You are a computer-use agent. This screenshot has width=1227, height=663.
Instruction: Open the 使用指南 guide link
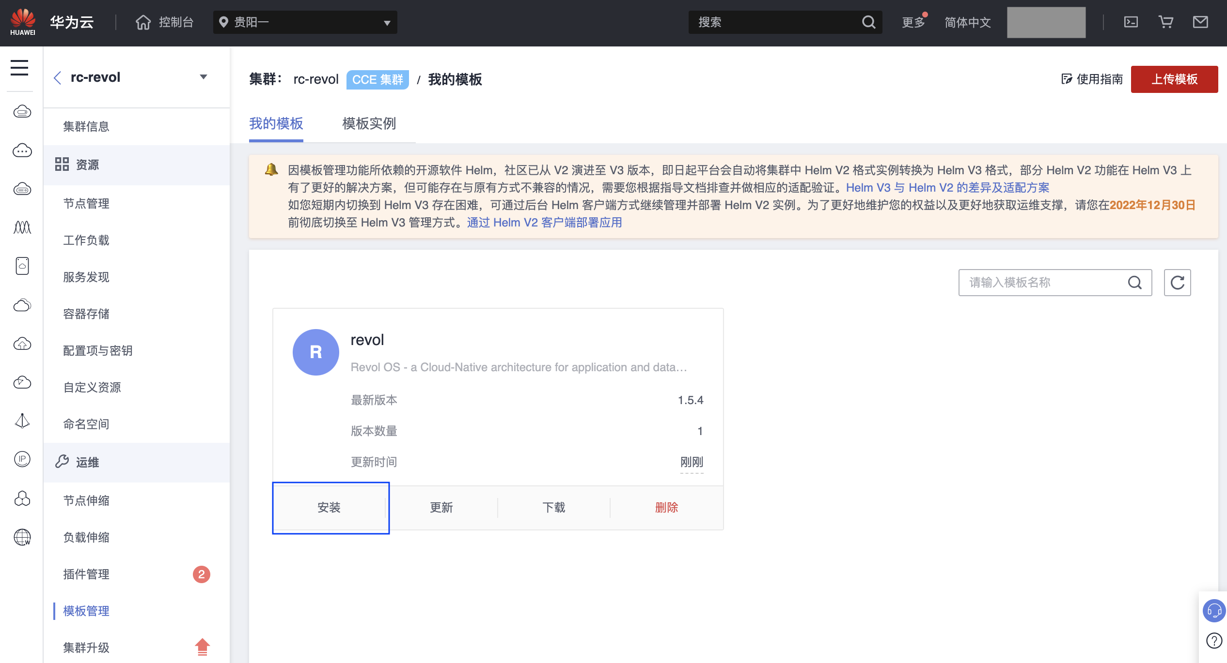pyautogui.click(x=1092, y=79)
